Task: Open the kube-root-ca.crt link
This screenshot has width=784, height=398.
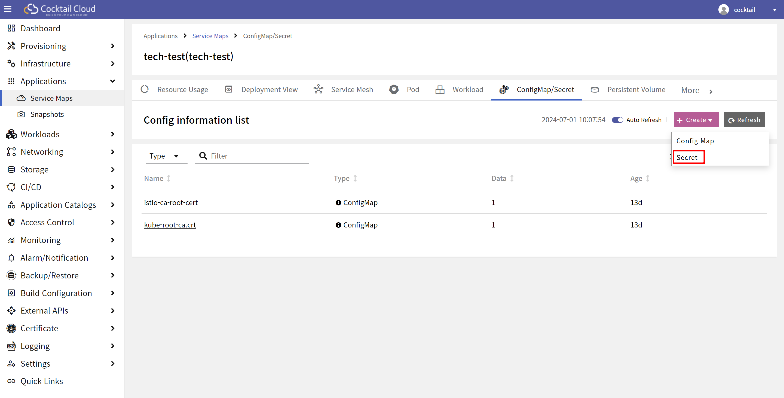Action: click(170, 225)
